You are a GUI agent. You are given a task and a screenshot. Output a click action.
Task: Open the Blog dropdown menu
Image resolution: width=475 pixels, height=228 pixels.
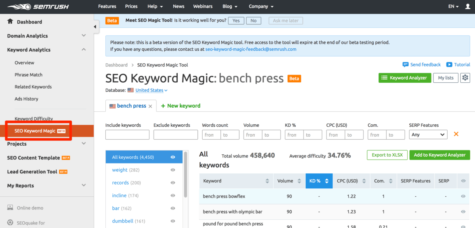pyautogui.click(x=230, y=6)
